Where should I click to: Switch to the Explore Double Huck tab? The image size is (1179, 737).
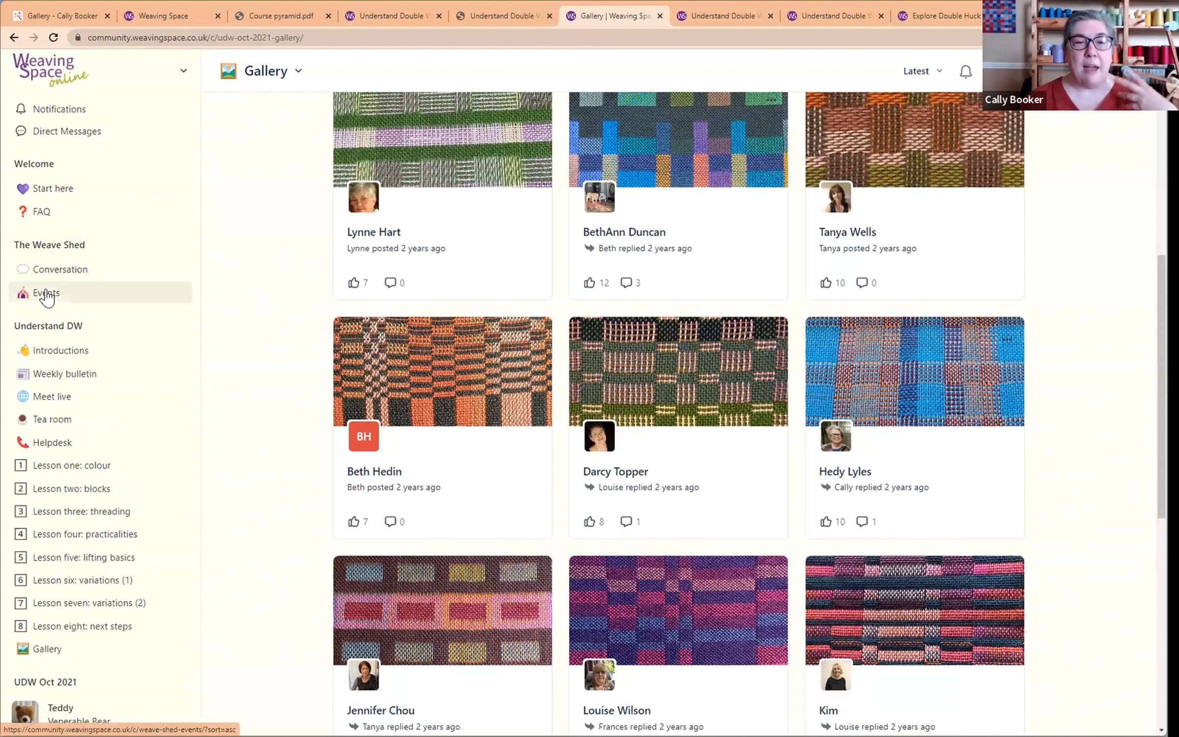pyautogui.click(x=939, y=16)
